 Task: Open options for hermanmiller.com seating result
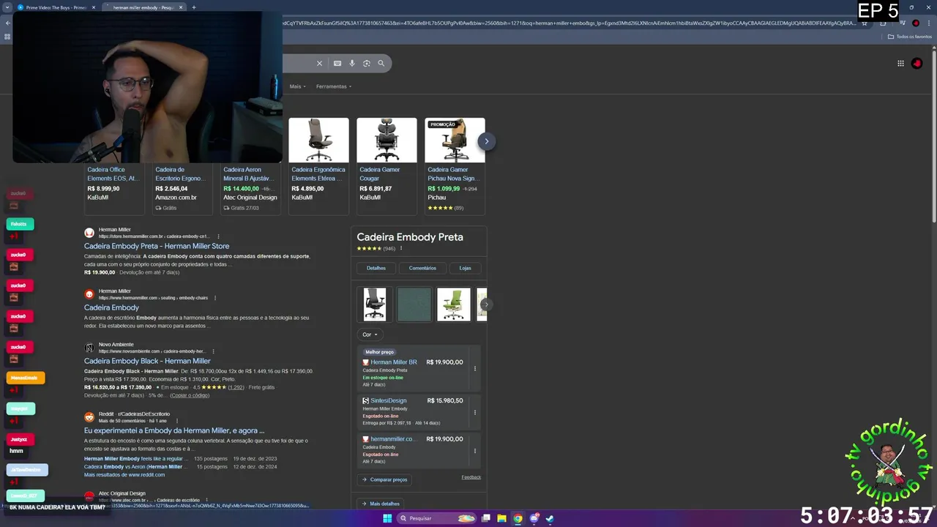(x=215, y=298)
